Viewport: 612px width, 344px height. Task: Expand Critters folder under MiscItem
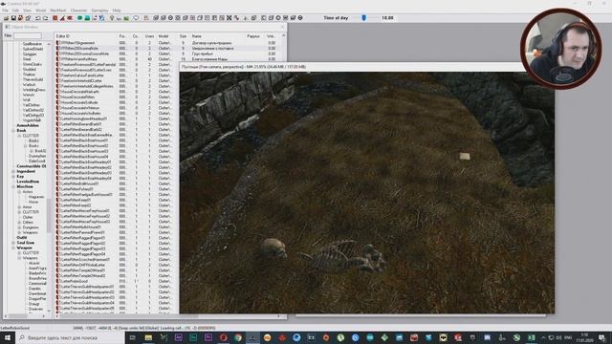pos(19,223)
